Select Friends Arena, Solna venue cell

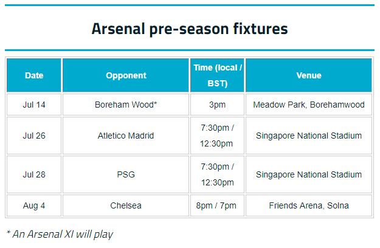(x=309, y=205)
